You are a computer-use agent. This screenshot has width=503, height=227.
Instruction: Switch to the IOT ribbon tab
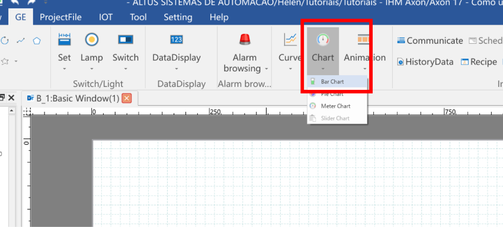[105, 17]
